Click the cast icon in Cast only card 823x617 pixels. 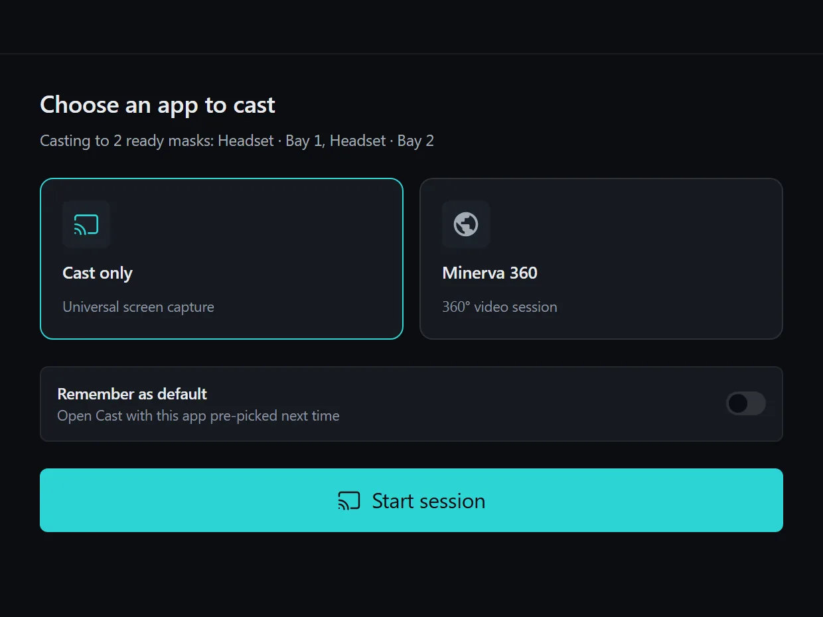[x=86, y=224]
